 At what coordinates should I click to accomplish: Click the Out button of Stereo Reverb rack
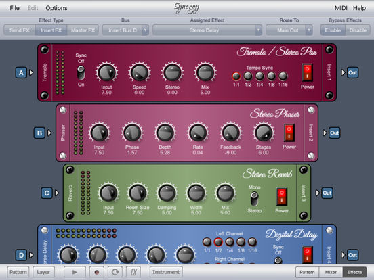click(327, 193)
